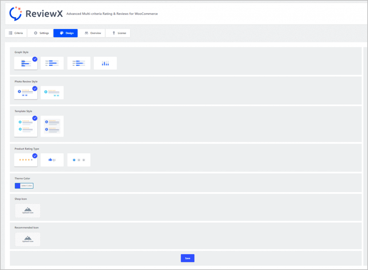Select the vertical bar graph style
The image size is (368, 270).
[x=105, y=63]
